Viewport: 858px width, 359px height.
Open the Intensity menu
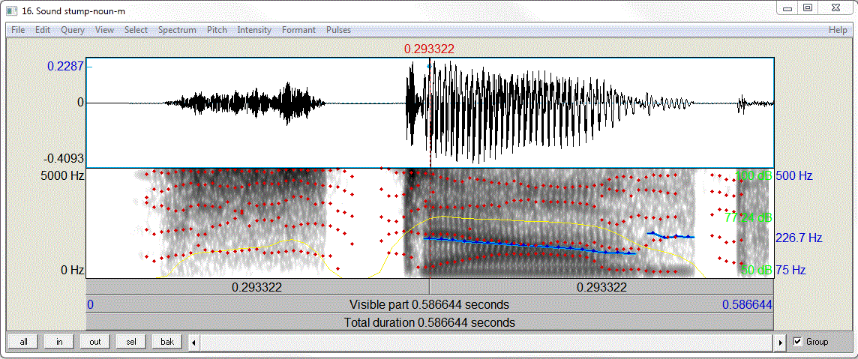click(x=254, y=30)
